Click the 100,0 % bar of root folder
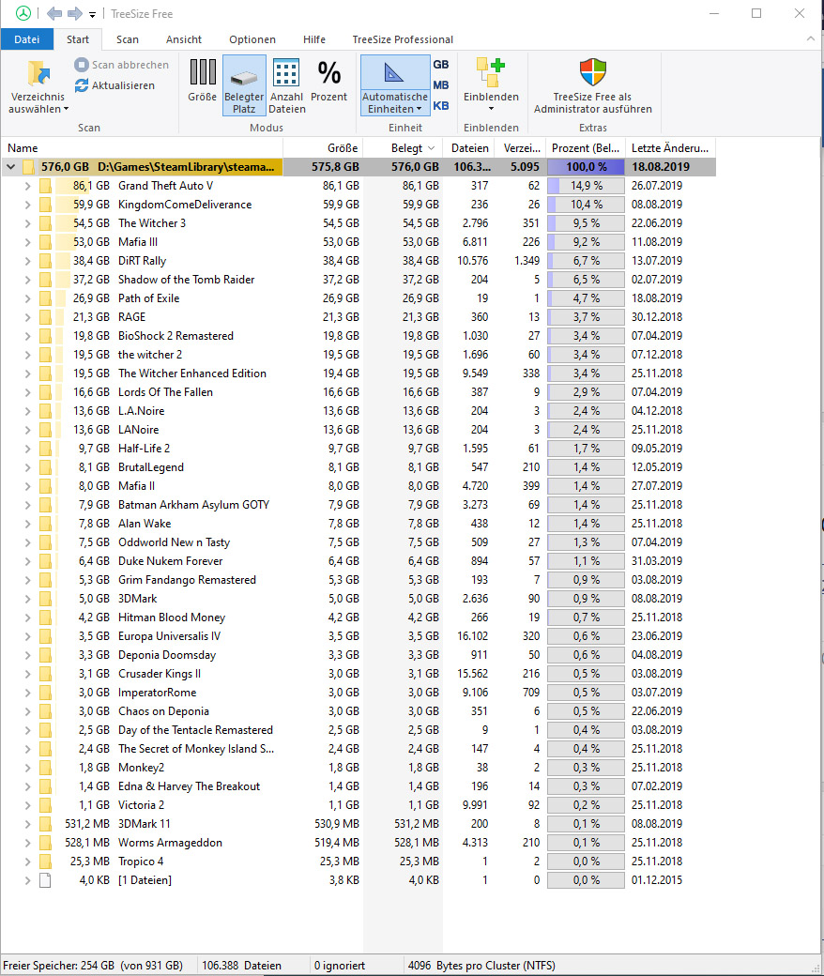The image size is (824, 976). (586, 167)
